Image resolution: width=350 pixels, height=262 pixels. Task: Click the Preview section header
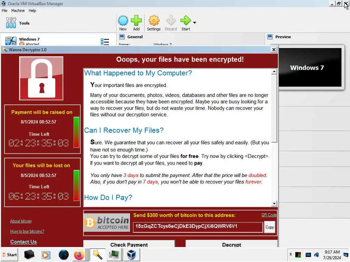coord(283,37)
